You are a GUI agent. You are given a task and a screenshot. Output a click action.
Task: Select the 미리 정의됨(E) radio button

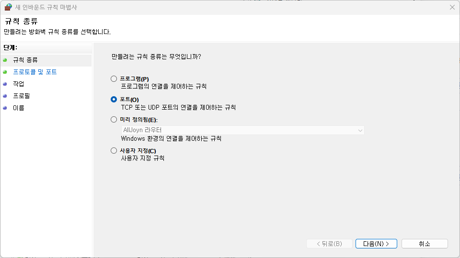[x=114, y=119]
